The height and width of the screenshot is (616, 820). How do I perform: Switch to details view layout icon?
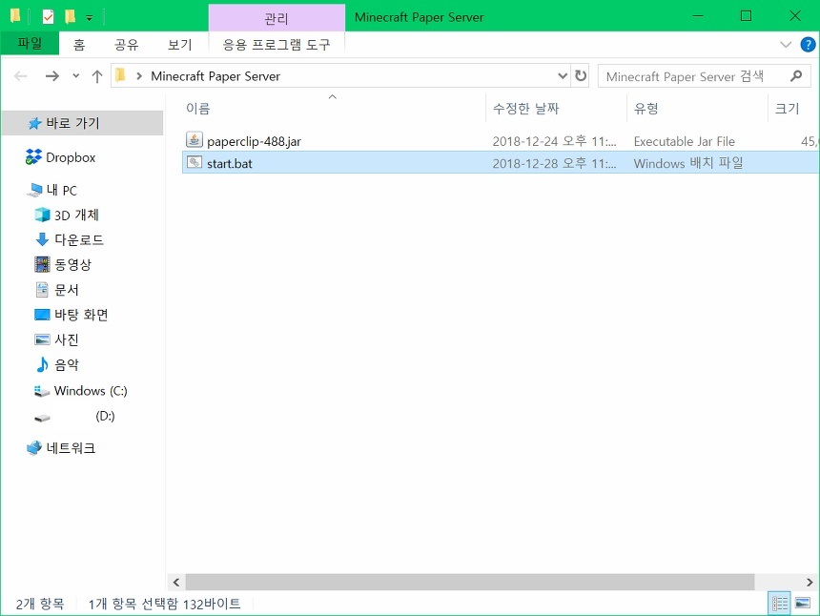click(x=779, y=604)
